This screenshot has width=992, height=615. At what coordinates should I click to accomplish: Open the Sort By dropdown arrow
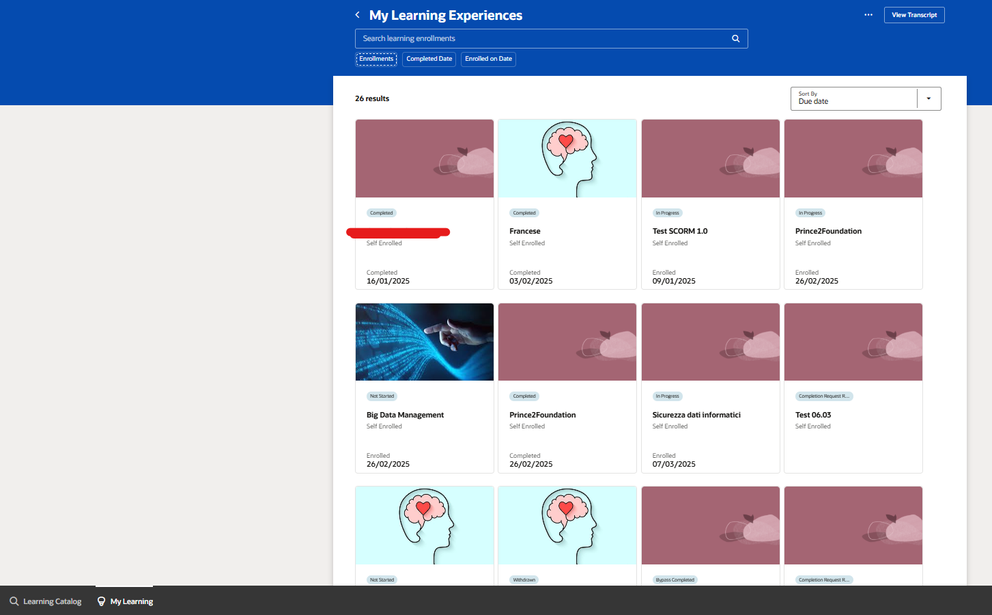tap(929, 98)
